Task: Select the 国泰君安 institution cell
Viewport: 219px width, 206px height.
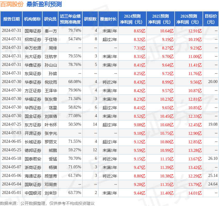Action: pos(33,159)
